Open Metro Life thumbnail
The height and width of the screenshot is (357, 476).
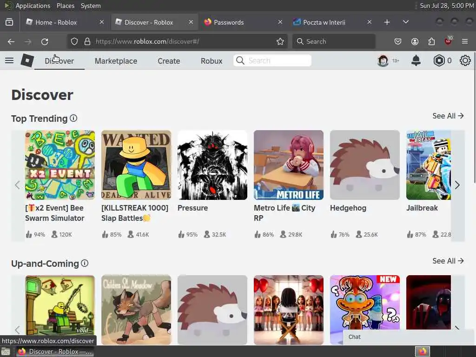point(289,165)
